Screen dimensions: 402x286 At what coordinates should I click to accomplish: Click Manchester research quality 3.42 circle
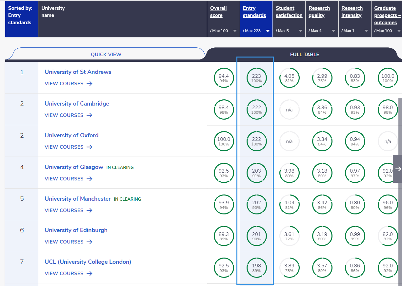click(x=322, y=204)
